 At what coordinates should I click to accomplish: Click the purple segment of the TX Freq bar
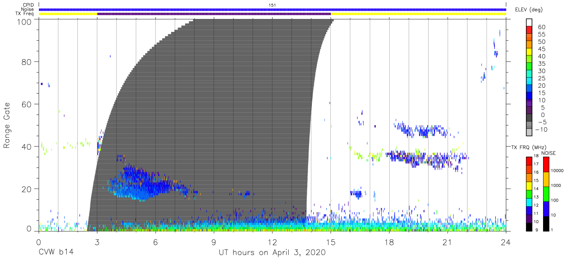tap(214, 14)
